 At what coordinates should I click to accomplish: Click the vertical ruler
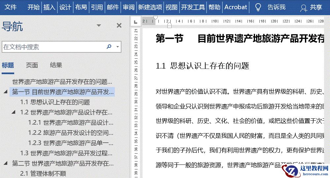[136, 102]
